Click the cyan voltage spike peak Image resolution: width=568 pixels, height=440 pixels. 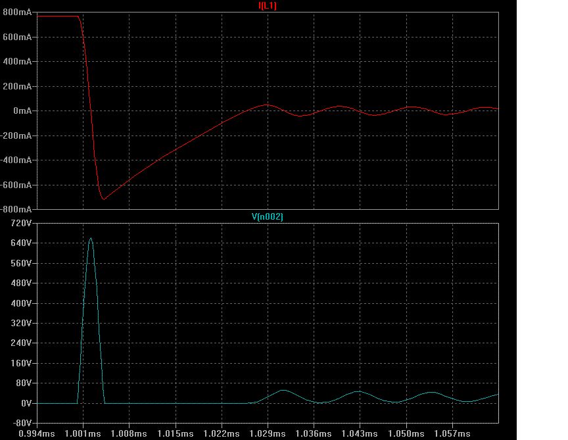pyautogui.click(x=91, y=238)
